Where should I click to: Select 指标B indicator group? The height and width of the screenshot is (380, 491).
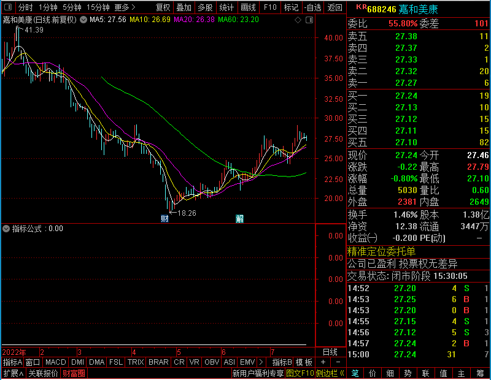282,362
